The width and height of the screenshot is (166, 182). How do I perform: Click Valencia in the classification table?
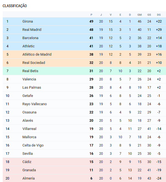pyautogui.click(x=29, y=79)
